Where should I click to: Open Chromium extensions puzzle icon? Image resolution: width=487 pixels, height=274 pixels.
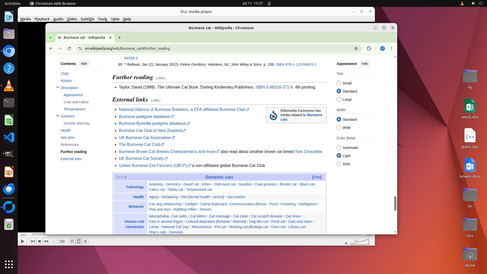pos(369,48)
